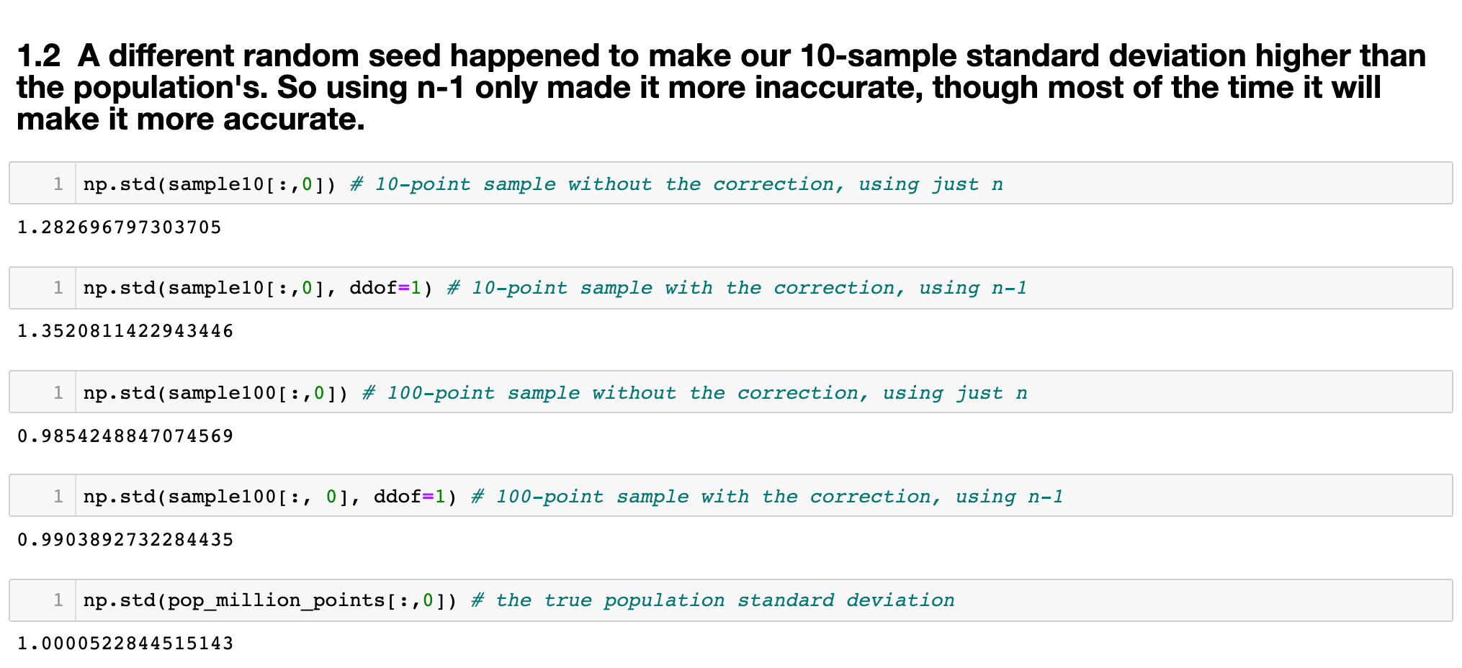Screen dimensions: 1462x668
Task: Click the output value 0.9903892732284435
Action: (125, 541)
